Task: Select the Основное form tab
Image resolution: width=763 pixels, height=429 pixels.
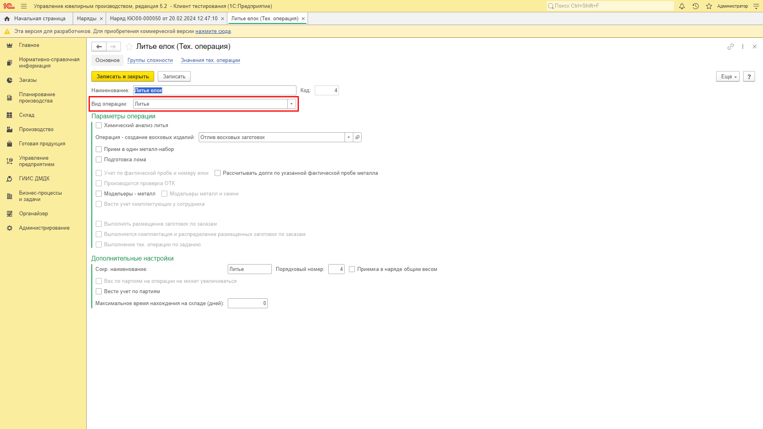Action: (107, 60)
